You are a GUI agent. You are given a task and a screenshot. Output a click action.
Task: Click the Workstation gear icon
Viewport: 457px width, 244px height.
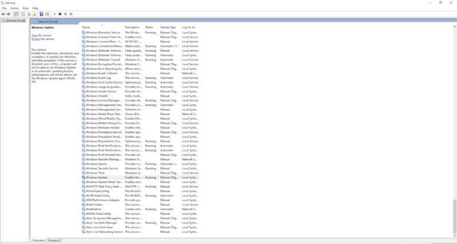83,209
